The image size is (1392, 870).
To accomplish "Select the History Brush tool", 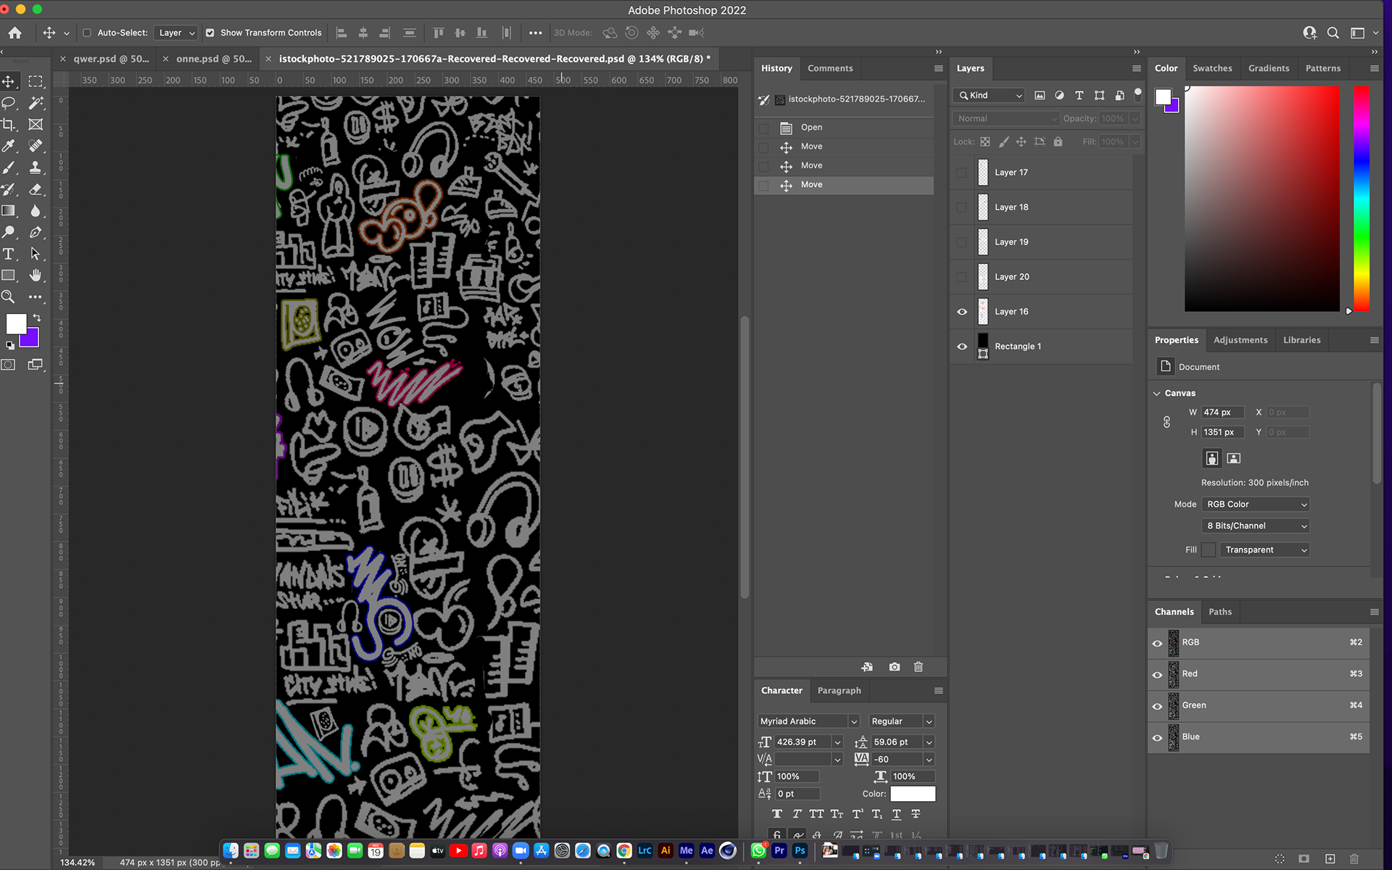I will point(9,189).
